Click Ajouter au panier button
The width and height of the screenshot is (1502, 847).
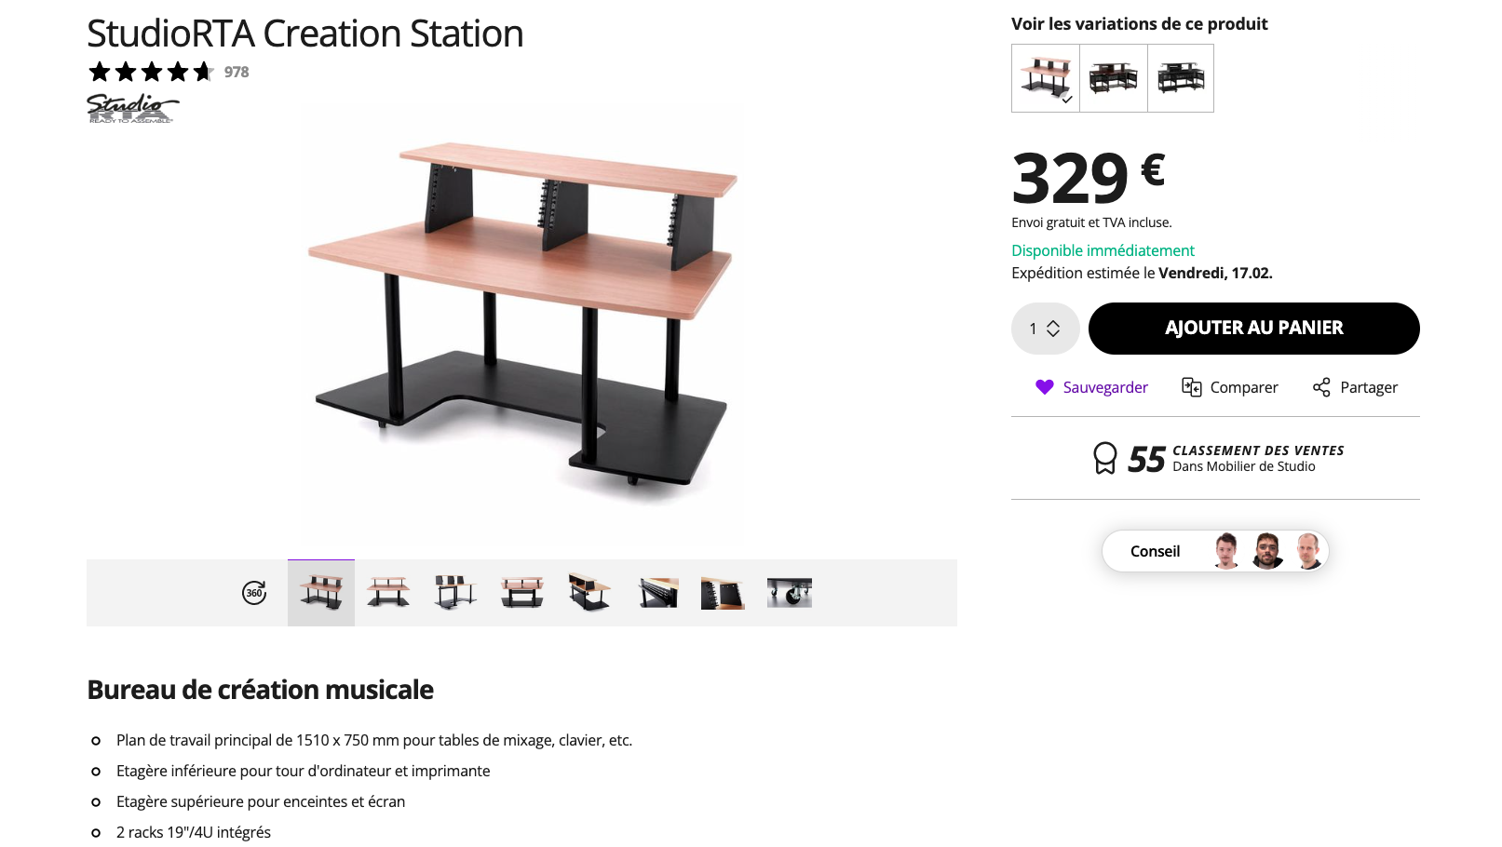click(1253, 329)
